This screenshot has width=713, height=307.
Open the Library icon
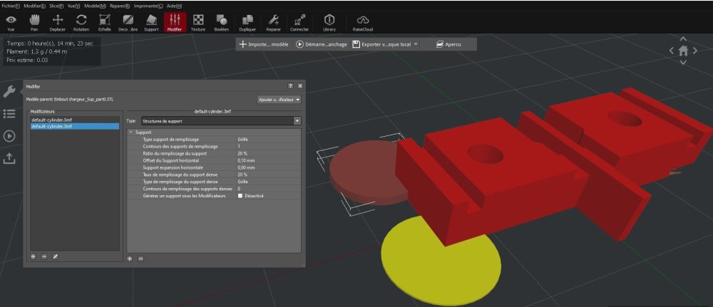(329, 23)
